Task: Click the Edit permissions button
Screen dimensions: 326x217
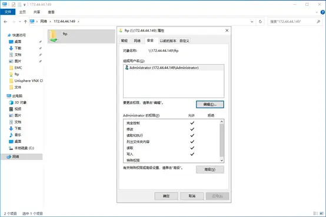Action: click(209, 104)
